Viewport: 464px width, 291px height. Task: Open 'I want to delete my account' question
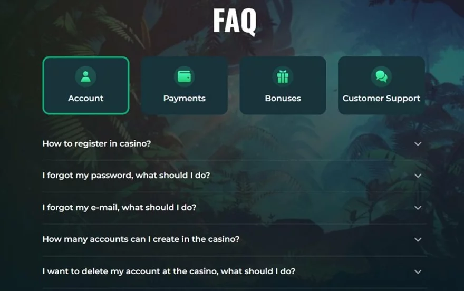coord(169,271)
